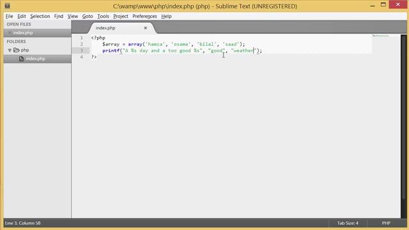Click the FOLDERS header
The width and height of the screenshot is (409, 230).
click(x=16, y=42)
